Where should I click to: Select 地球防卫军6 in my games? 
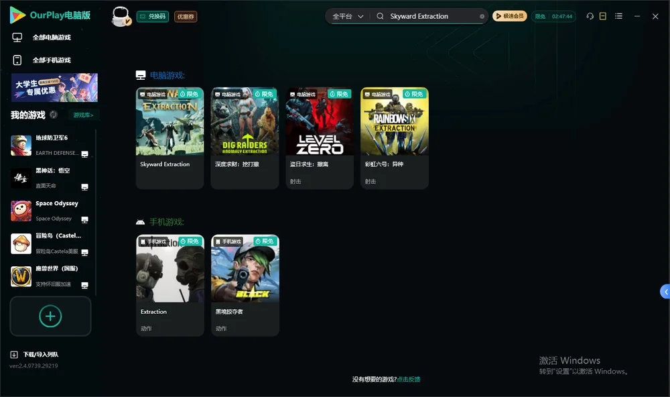point(50,145)
